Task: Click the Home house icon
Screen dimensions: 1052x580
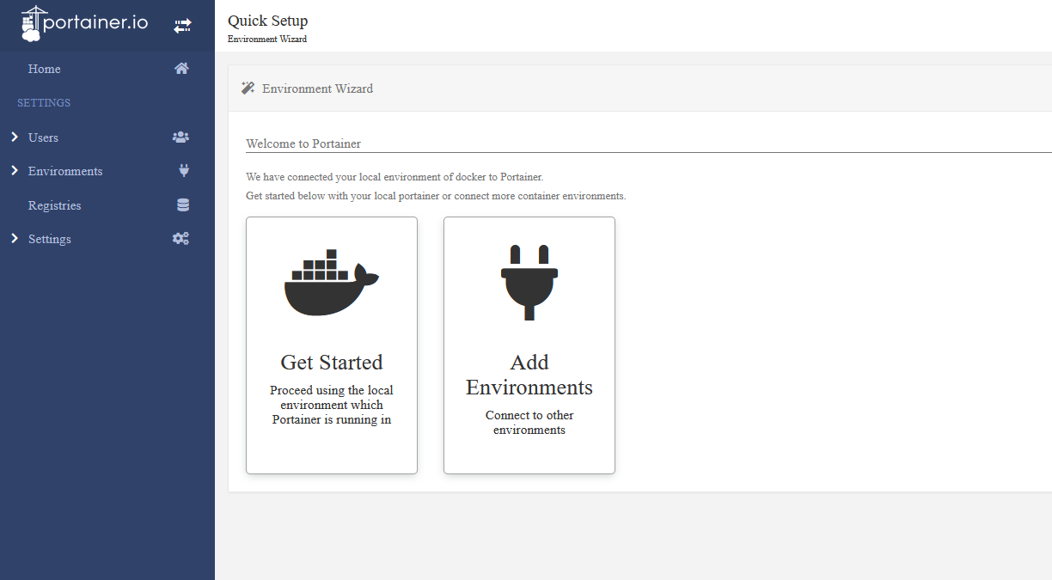Action: (181, 69)
